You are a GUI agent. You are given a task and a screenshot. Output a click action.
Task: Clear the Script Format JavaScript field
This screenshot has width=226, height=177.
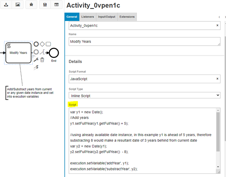click(x=217, y=79)
